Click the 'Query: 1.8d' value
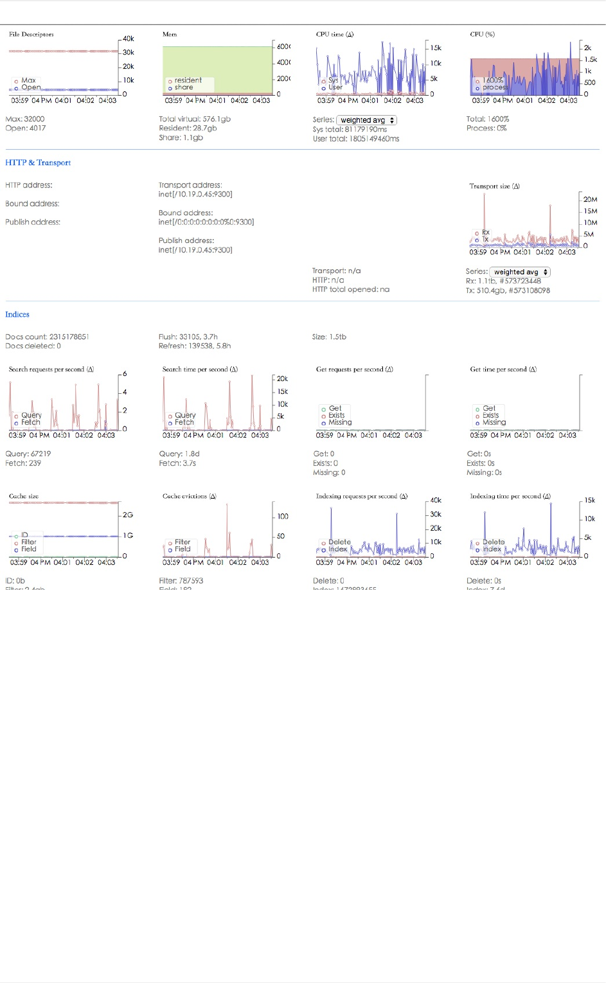The image size is (606, 983). tap(179, 454)
